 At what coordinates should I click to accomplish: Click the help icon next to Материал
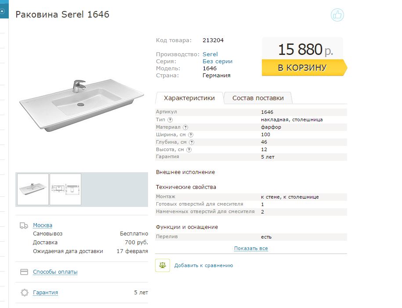click(185, 127)
